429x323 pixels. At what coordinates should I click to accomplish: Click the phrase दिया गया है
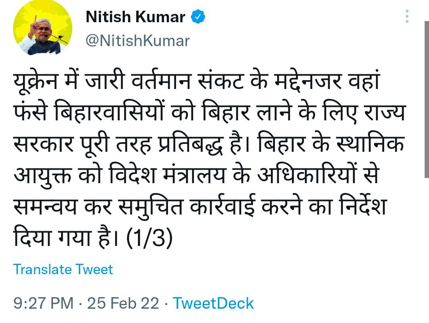coord(66,238)
